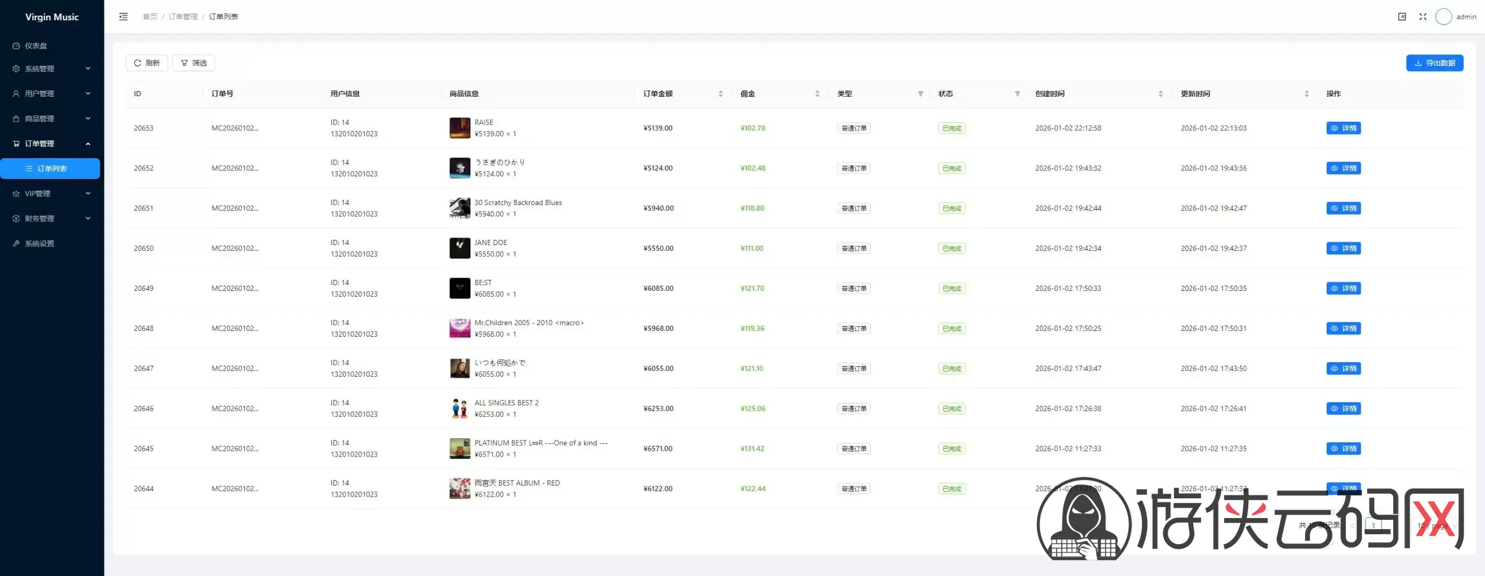Expand the 系统管理 sidebar menu
This screenshot has height=576, width=1485.
[x=51, y=68]
